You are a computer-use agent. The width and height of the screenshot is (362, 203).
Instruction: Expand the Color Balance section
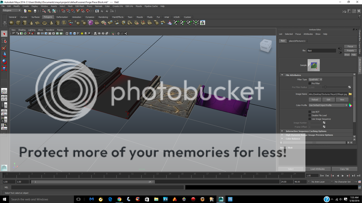282,139
